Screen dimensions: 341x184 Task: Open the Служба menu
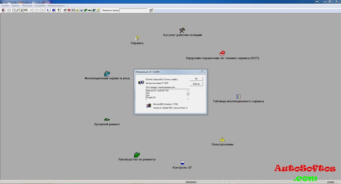click(x=5, y=6)
